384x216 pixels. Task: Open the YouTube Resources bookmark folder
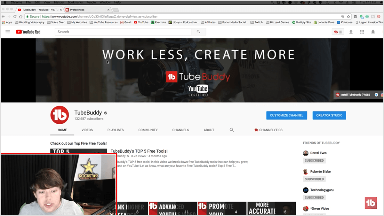104,22
